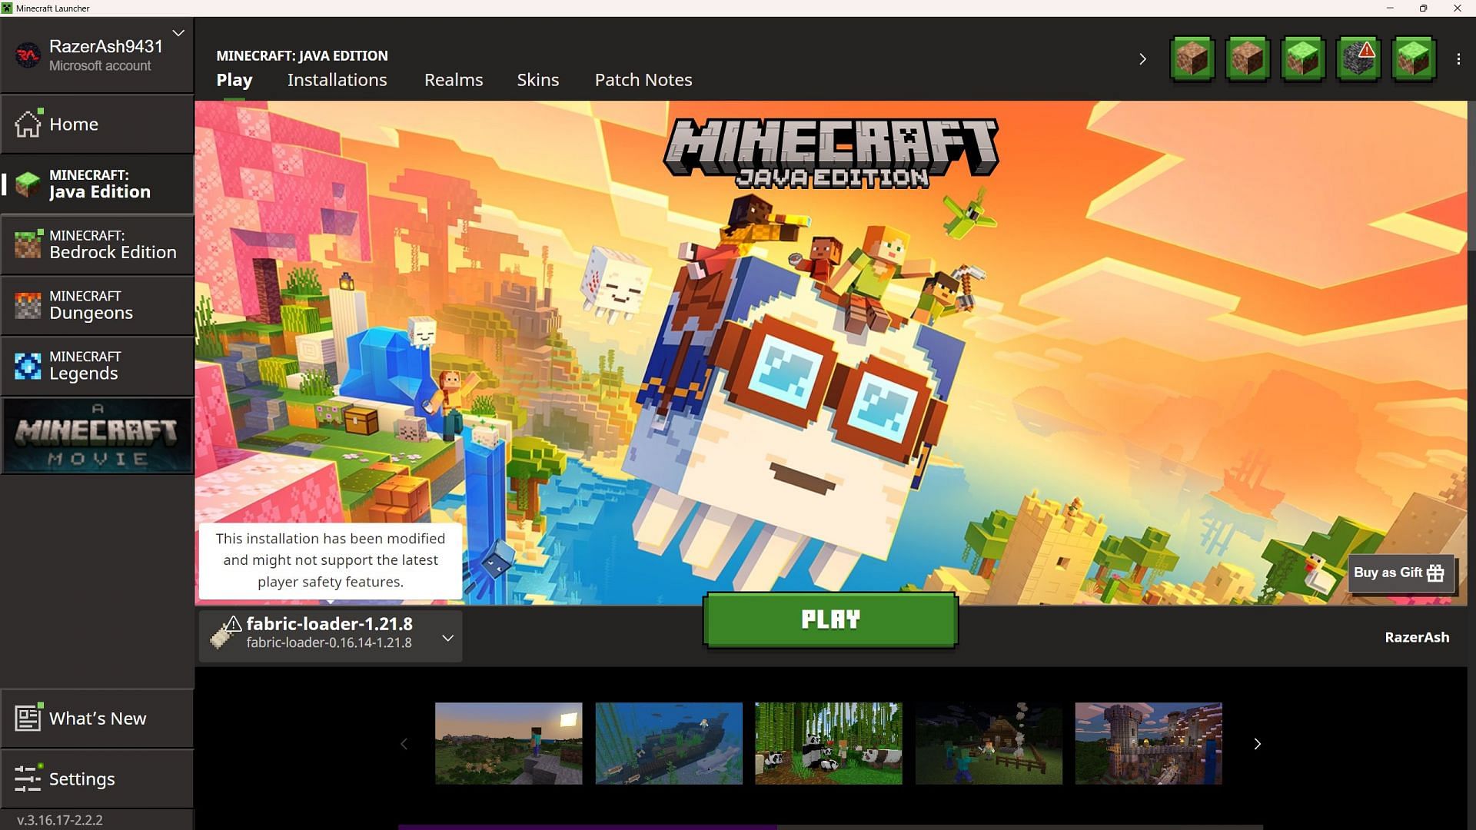
Task: Open the underwater shipwreck screenshot thumbnail
Action: (669, 743)
